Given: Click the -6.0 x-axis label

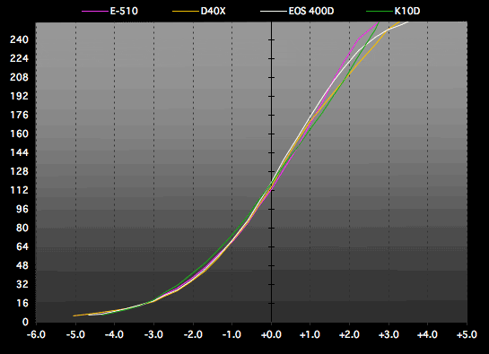Looking at the screenshot, I should tap(36, 335).
